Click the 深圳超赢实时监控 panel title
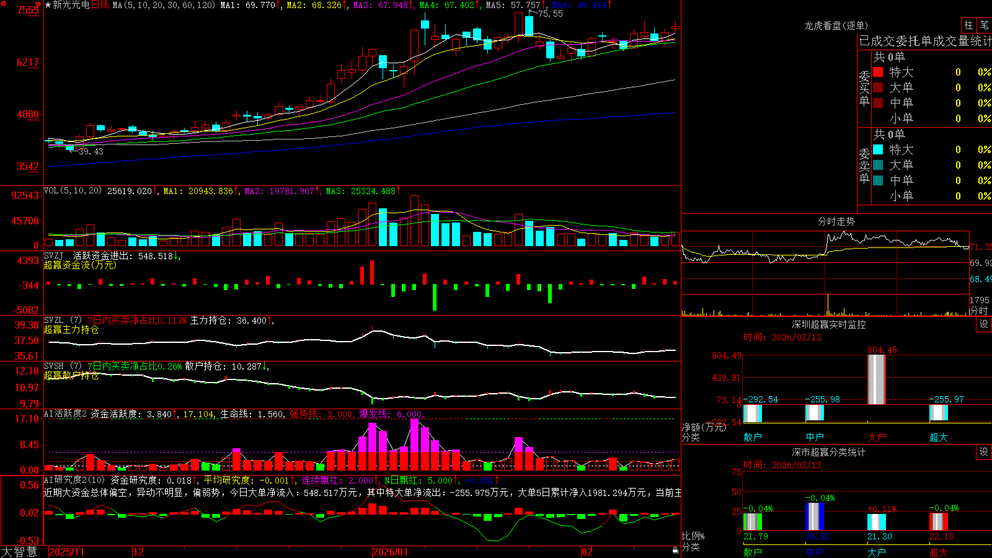This screenshot has width=992, height=558. click(829, 324)
